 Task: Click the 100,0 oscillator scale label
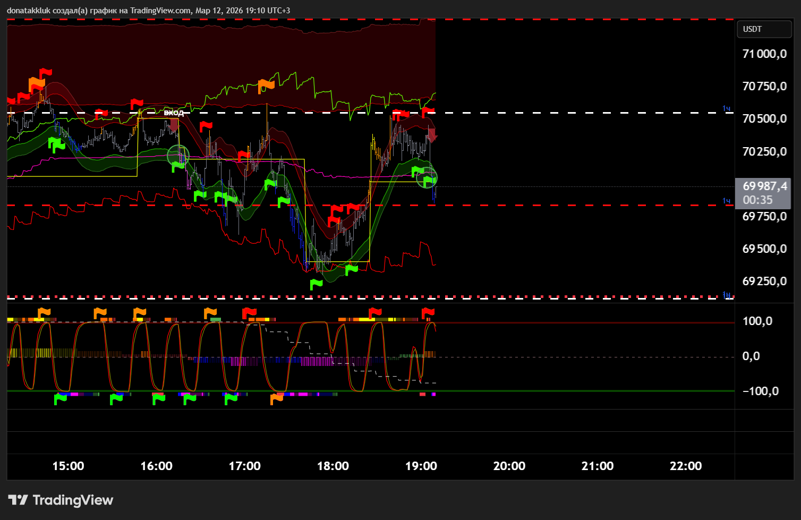click(757, 321)
